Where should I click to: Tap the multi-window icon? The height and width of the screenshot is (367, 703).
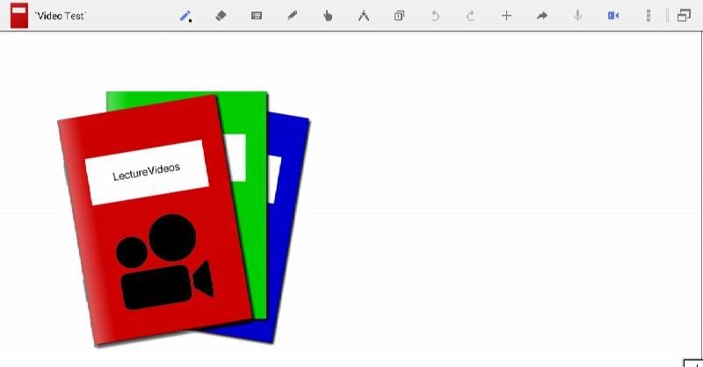(684, 16)
